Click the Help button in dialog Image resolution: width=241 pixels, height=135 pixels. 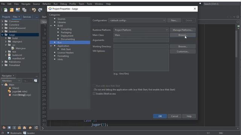(189, 116)
